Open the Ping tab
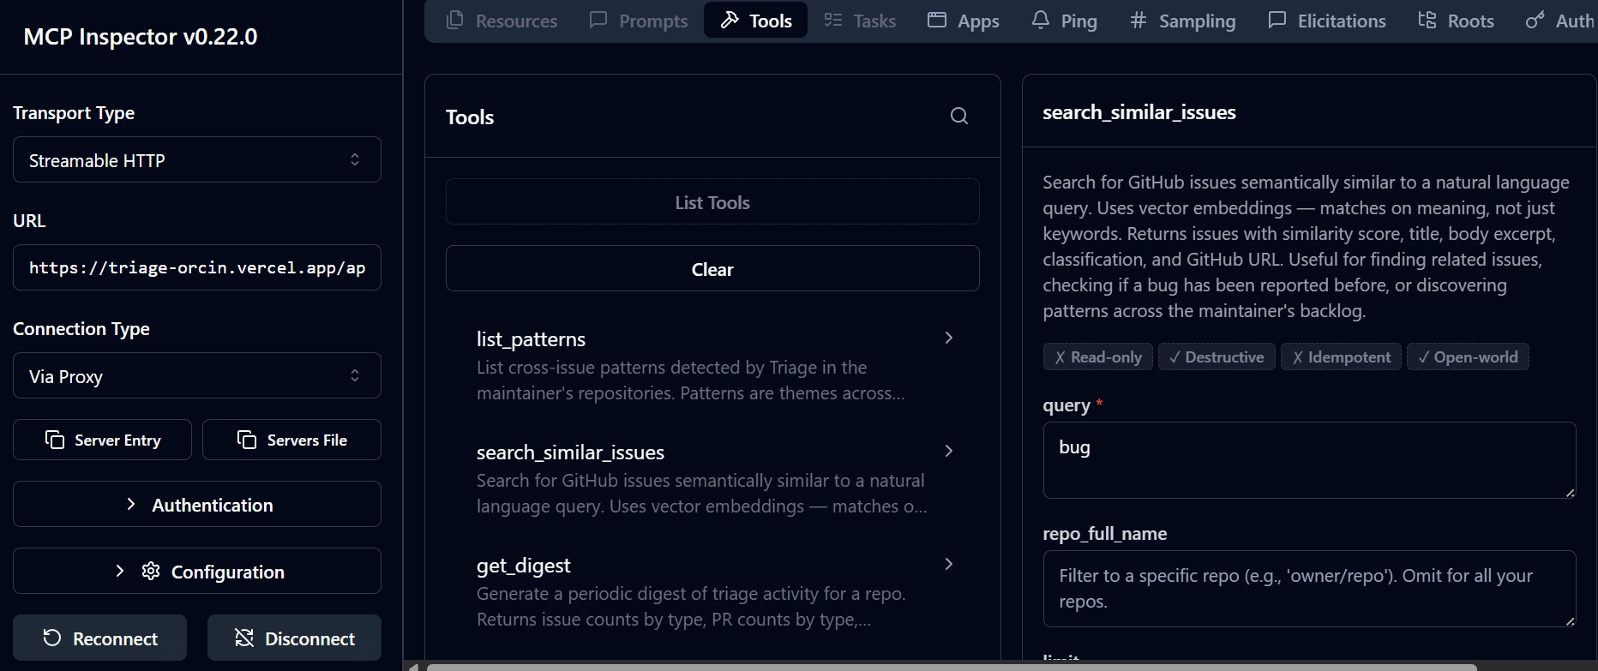Screen dimensions: 1598x671 [1064, 21]
